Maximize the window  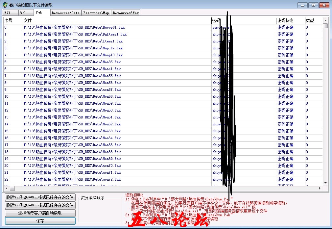(x=313, y=5)
